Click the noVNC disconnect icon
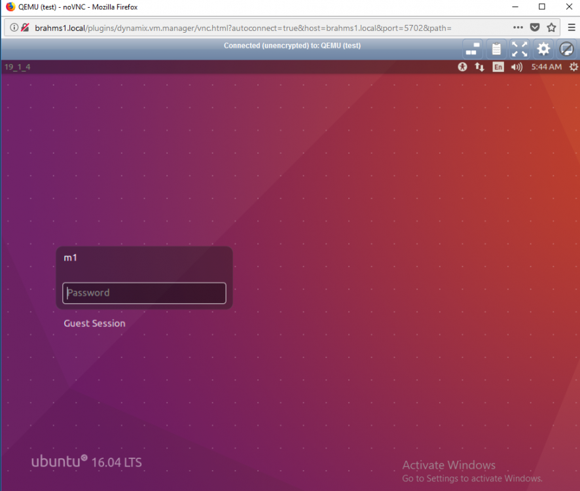Image resolution: width=580 pixels, height=491 pixels. click(566, 49)
